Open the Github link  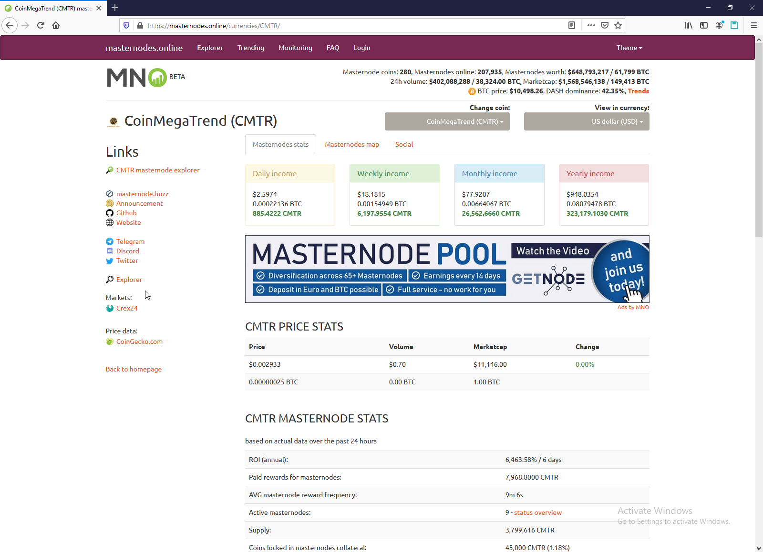[x=126, y=213]
